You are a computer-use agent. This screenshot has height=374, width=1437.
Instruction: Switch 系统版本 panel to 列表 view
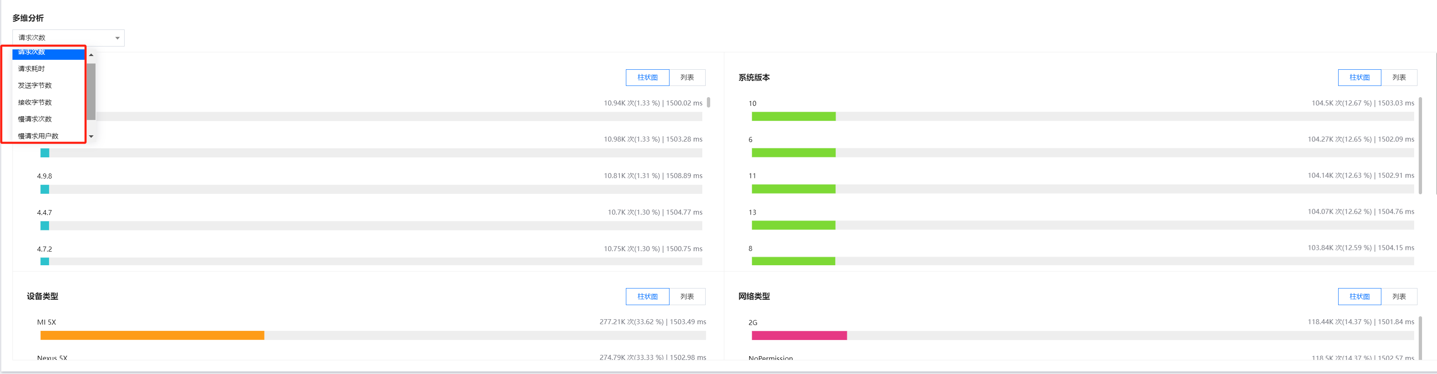click(1398, 78)
